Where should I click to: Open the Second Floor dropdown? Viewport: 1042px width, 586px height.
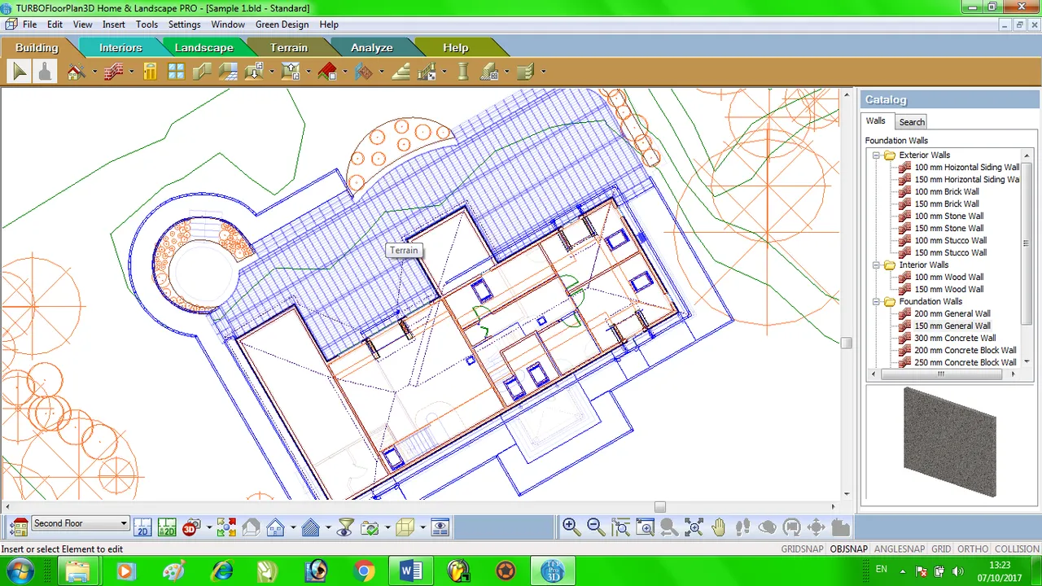[124, 523]
